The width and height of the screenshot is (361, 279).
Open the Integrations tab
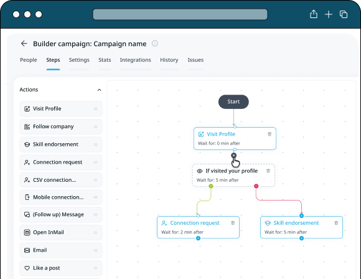point(136,60)
